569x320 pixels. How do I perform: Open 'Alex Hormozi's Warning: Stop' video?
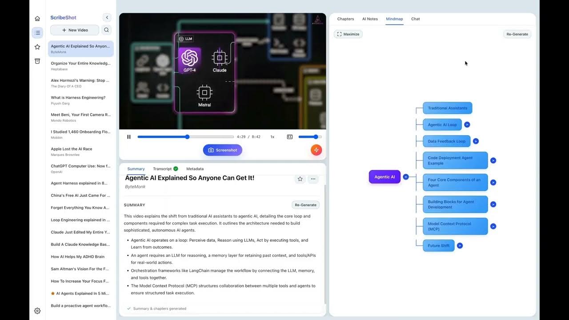coord(81,83)
